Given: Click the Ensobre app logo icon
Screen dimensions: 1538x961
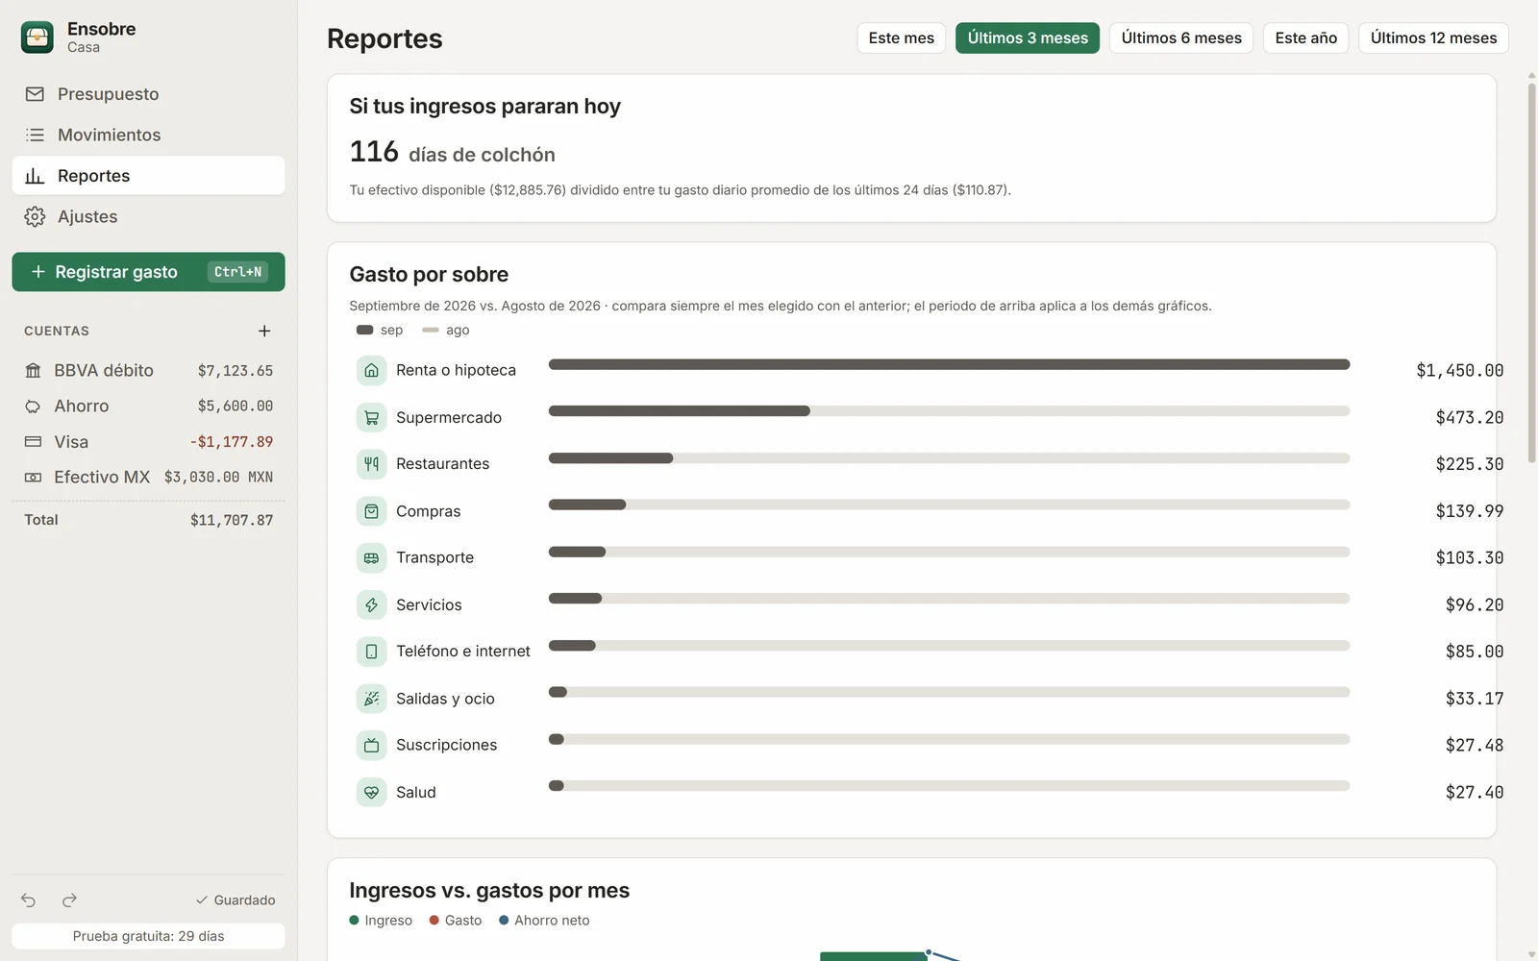Looking at the screenshot, I should [x=37, y=37].
